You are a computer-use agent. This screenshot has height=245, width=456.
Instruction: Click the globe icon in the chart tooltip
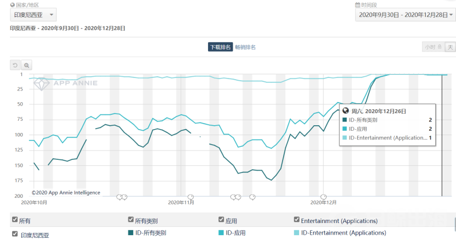point(346,111)
